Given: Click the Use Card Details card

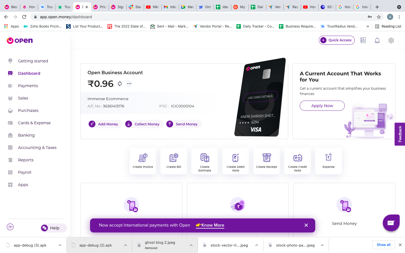Looking at the screenshot, I should pos(260,97).
